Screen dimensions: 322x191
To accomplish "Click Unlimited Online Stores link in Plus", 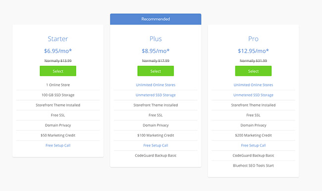I will click(x=156, y=85).
